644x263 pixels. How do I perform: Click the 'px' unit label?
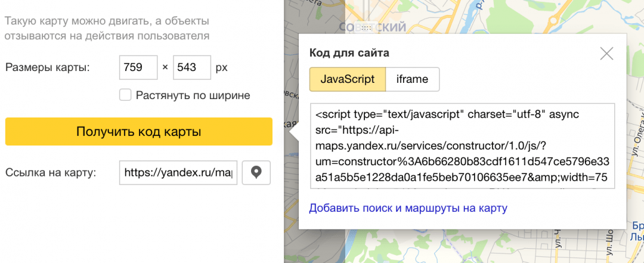click(x=222, y=67)
